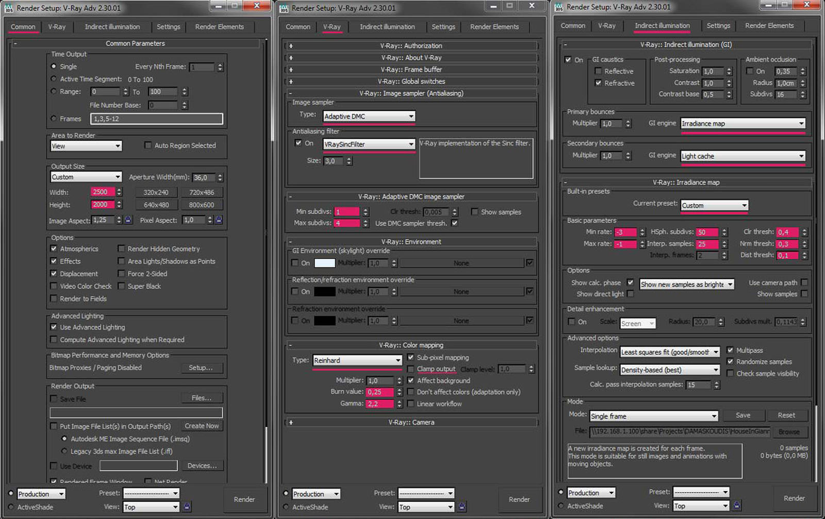Open the Image sampler Type dropdown
This screenshot has width=825, height=519.
[x=369, y=116]
